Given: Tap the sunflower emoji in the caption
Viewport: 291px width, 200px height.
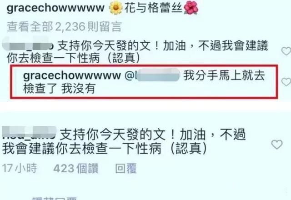Looking at the screenshot, I should point(116,8).
